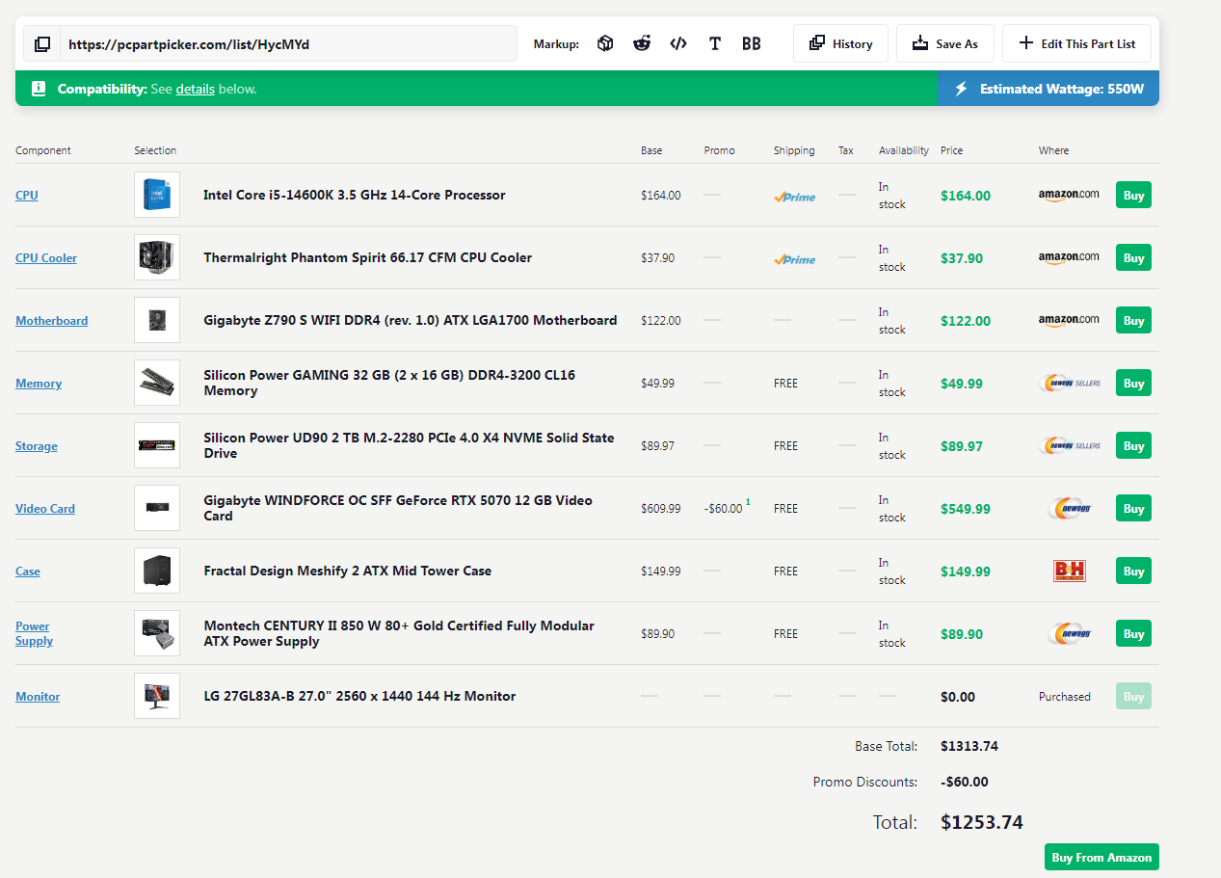Select the HTML code markup icon

(678, 43)
